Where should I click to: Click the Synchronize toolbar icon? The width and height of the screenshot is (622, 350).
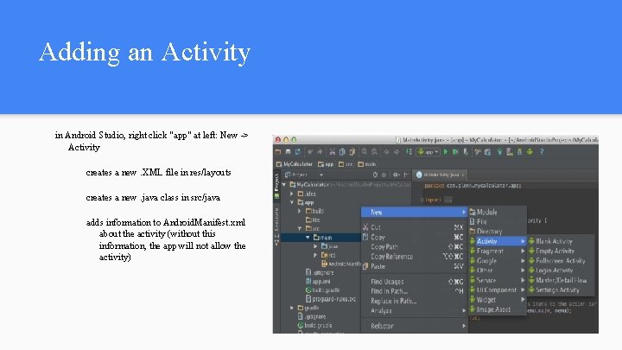tap(298, 152)
